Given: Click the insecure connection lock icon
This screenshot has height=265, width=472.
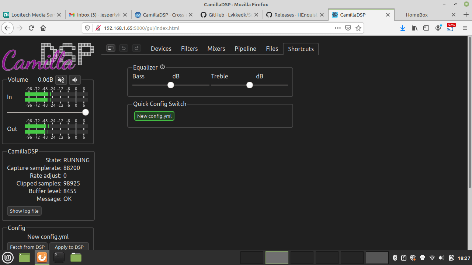Looking at the screenshot, I should click(x=98, y=28).
